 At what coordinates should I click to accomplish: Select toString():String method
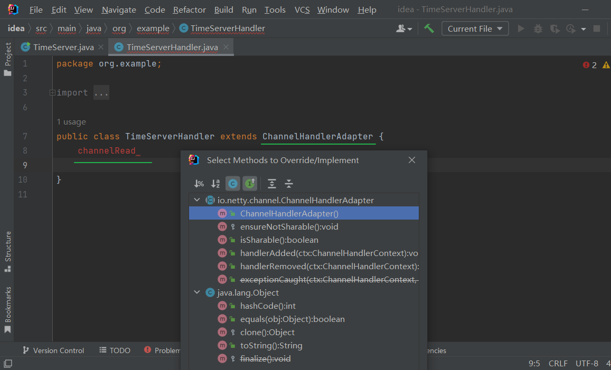304,346
